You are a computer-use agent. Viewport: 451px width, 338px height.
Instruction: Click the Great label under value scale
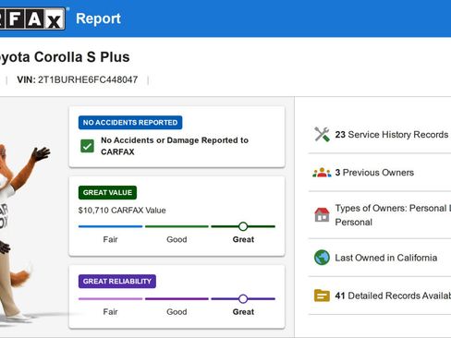pyautogui.click(x=243, y=239)
